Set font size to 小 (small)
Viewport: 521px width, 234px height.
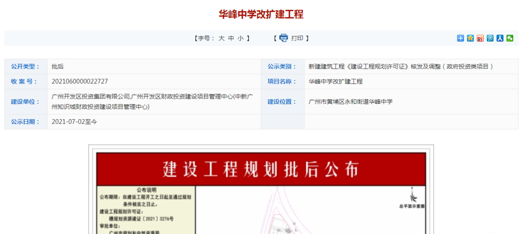pyautogui.click(x=241, y=38)
